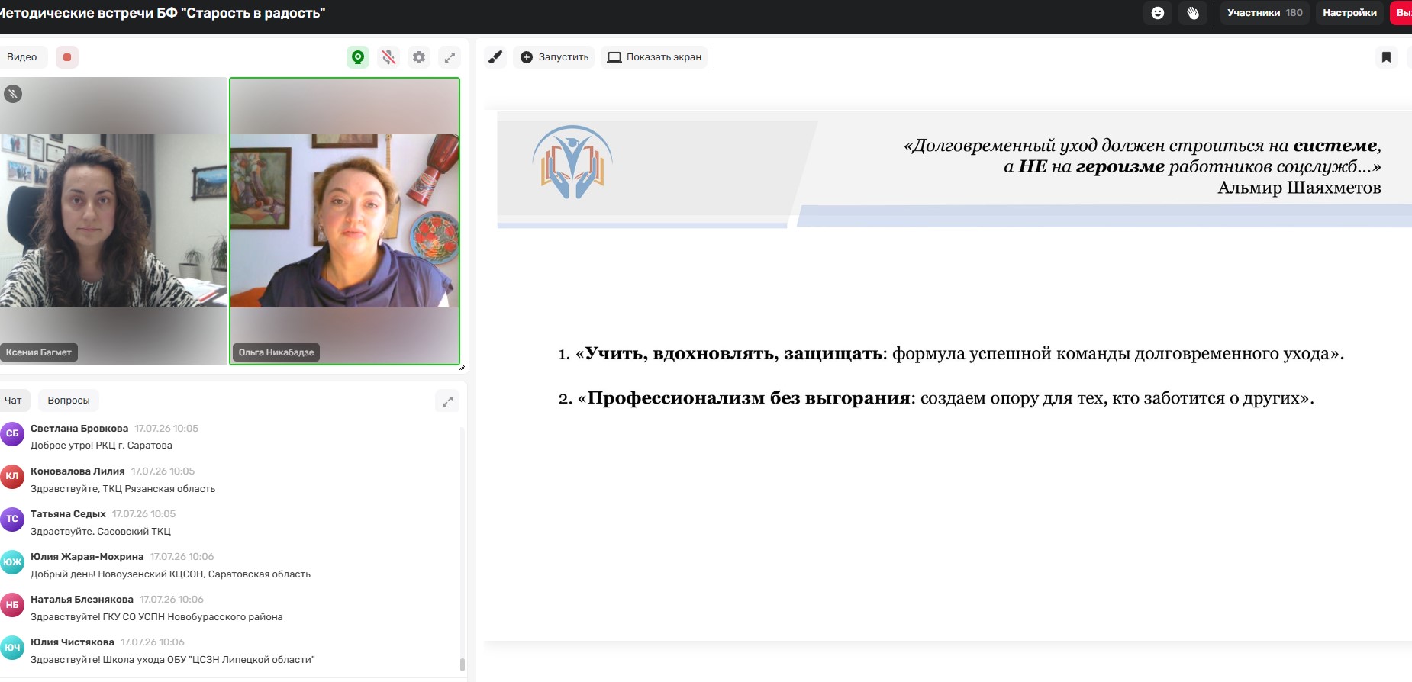
Task: Click Татьяна Седых's ТС avatar
Action: coord(12,519)
